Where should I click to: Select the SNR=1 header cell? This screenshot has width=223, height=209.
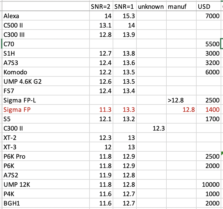click(125, 6)
